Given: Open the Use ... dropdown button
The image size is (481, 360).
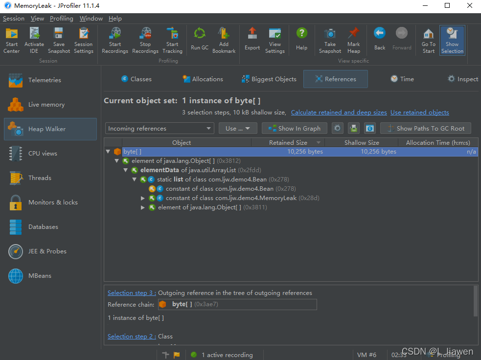Looking at the screenshot, I should coord(238,129).
